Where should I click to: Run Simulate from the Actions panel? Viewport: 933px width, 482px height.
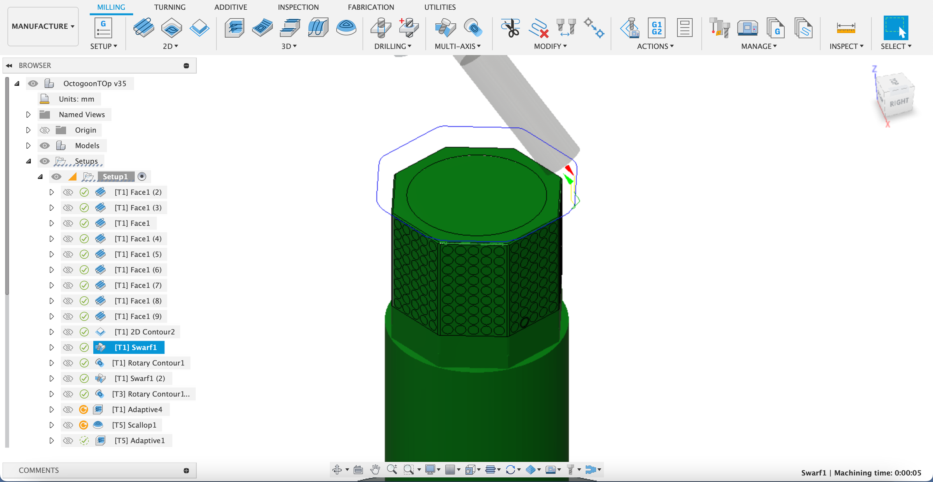click(x=631, y=28)
